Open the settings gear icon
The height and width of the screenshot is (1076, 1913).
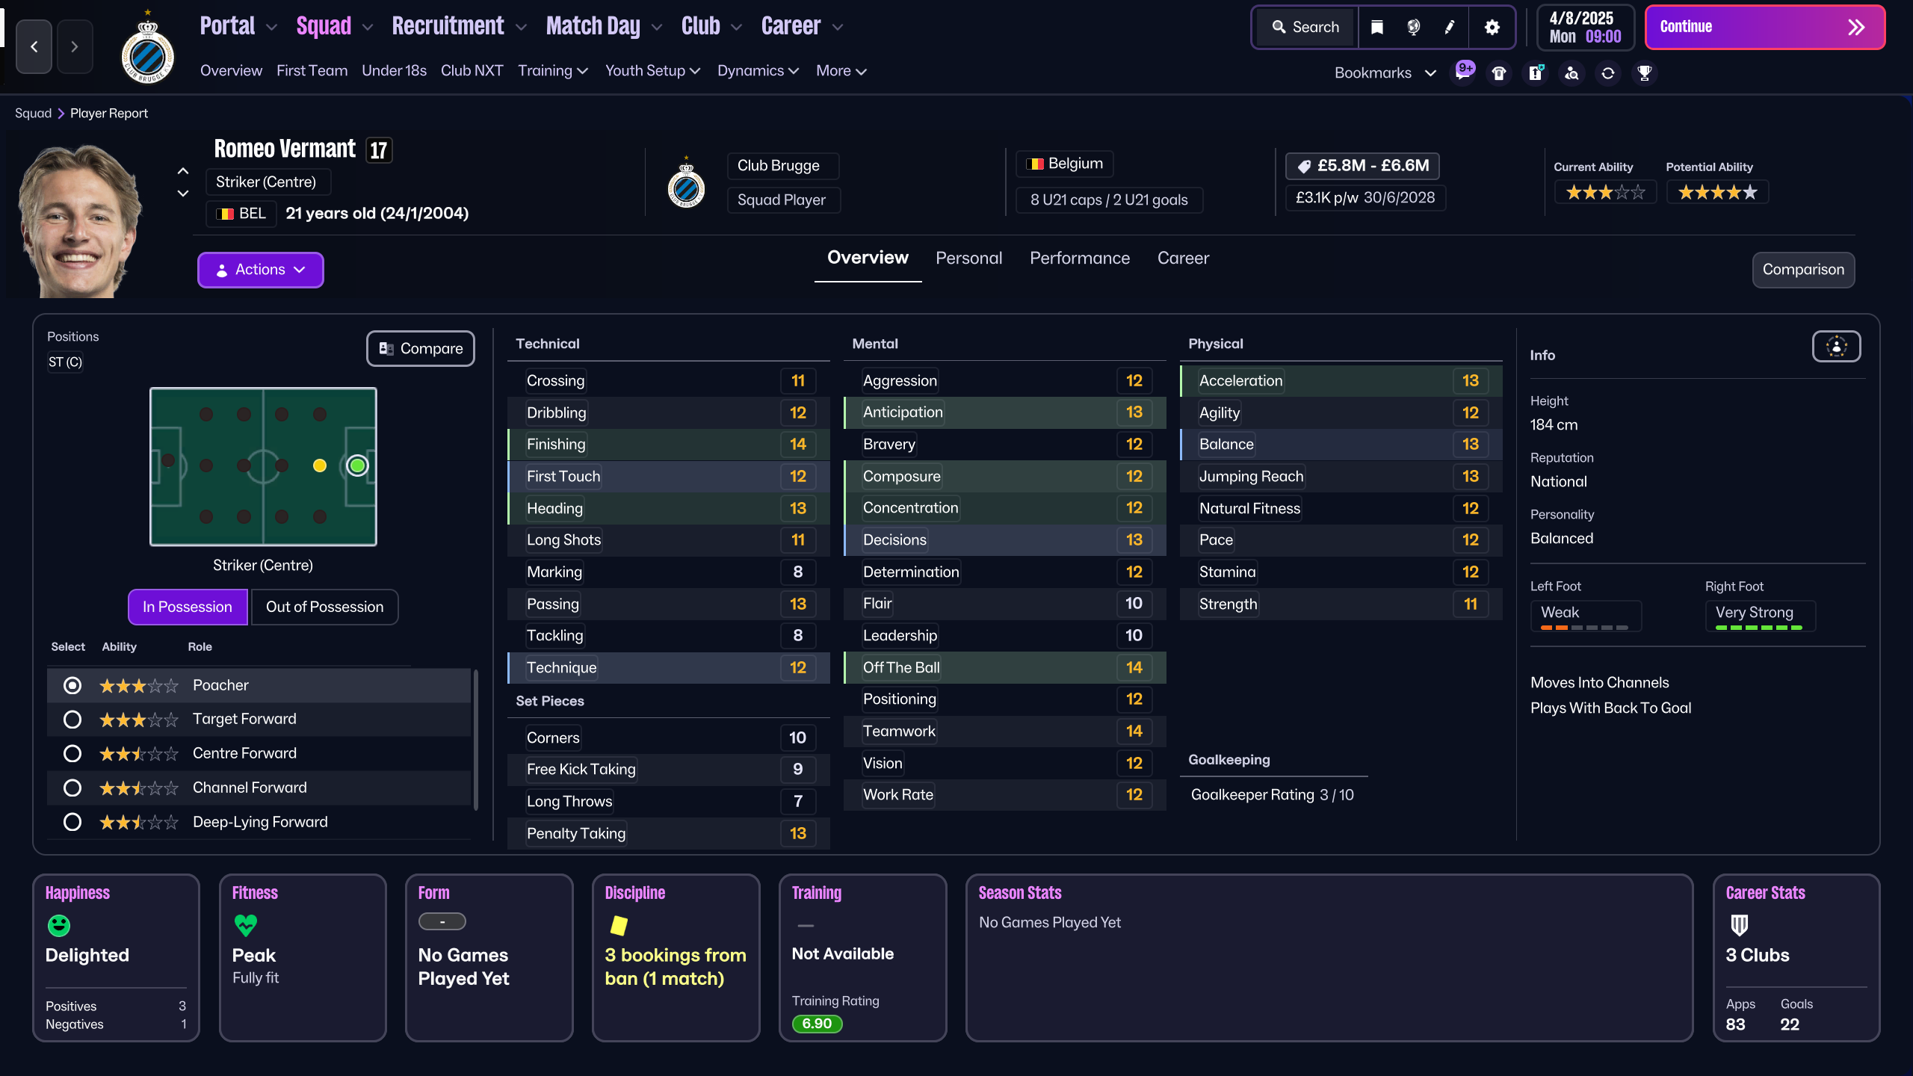point(1492,28)
